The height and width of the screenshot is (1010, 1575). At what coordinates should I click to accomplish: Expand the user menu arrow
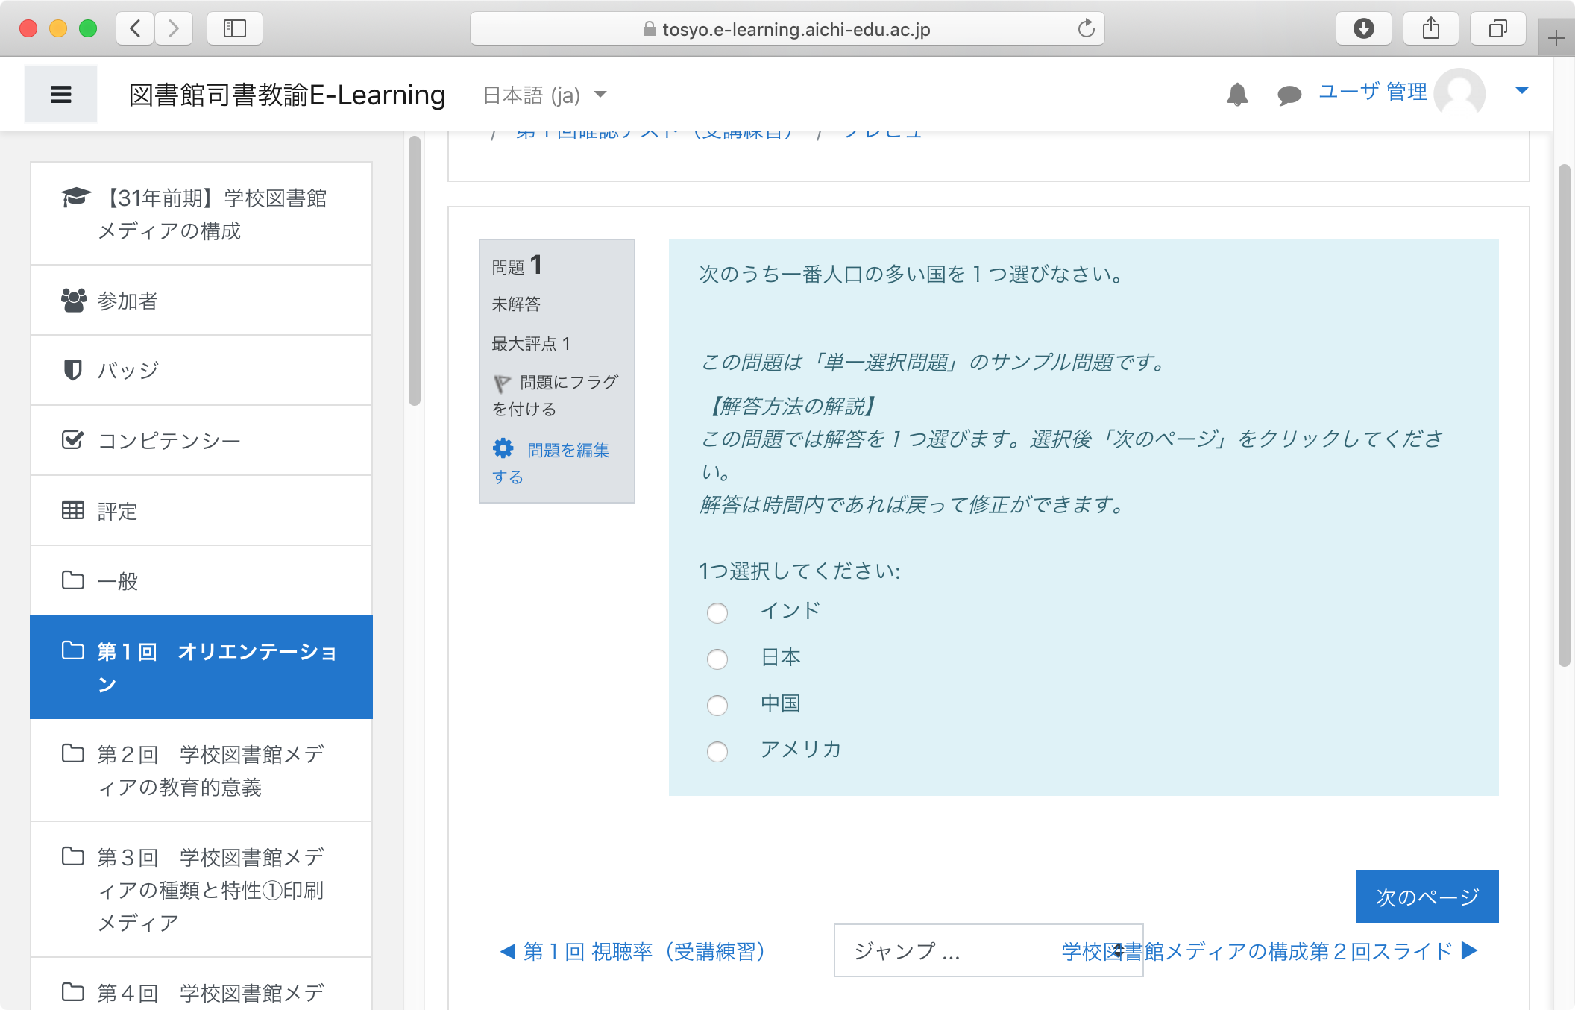1522,91
